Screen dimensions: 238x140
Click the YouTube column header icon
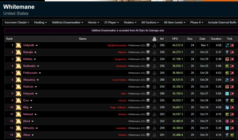(x=154, y=39)
